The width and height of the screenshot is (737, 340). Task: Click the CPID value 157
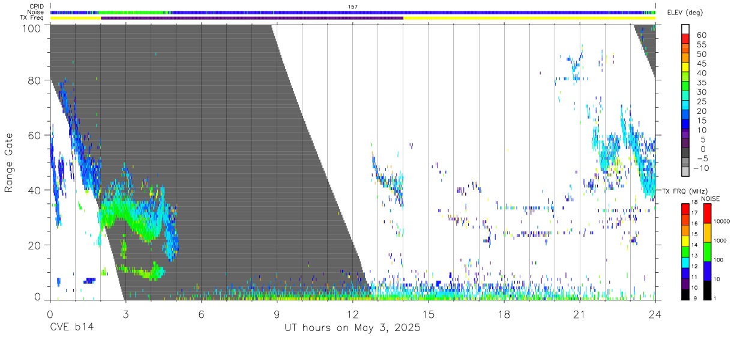352,7
